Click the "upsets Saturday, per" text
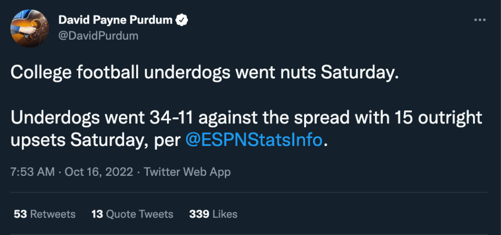Viewport: 501px width, 235px height. tap(95, 140)
